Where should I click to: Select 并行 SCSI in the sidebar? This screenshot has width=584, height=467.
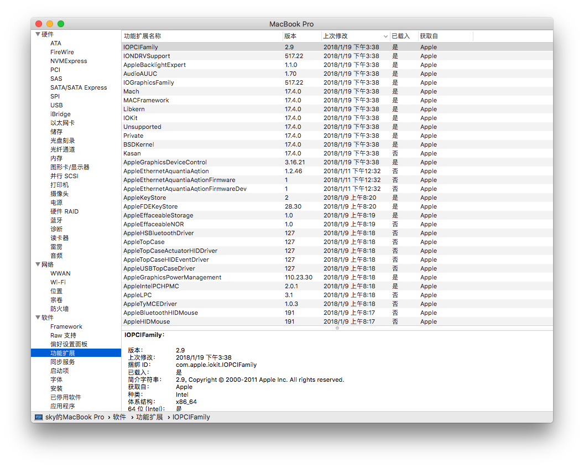pyautogui.click(x=65, y=176)
